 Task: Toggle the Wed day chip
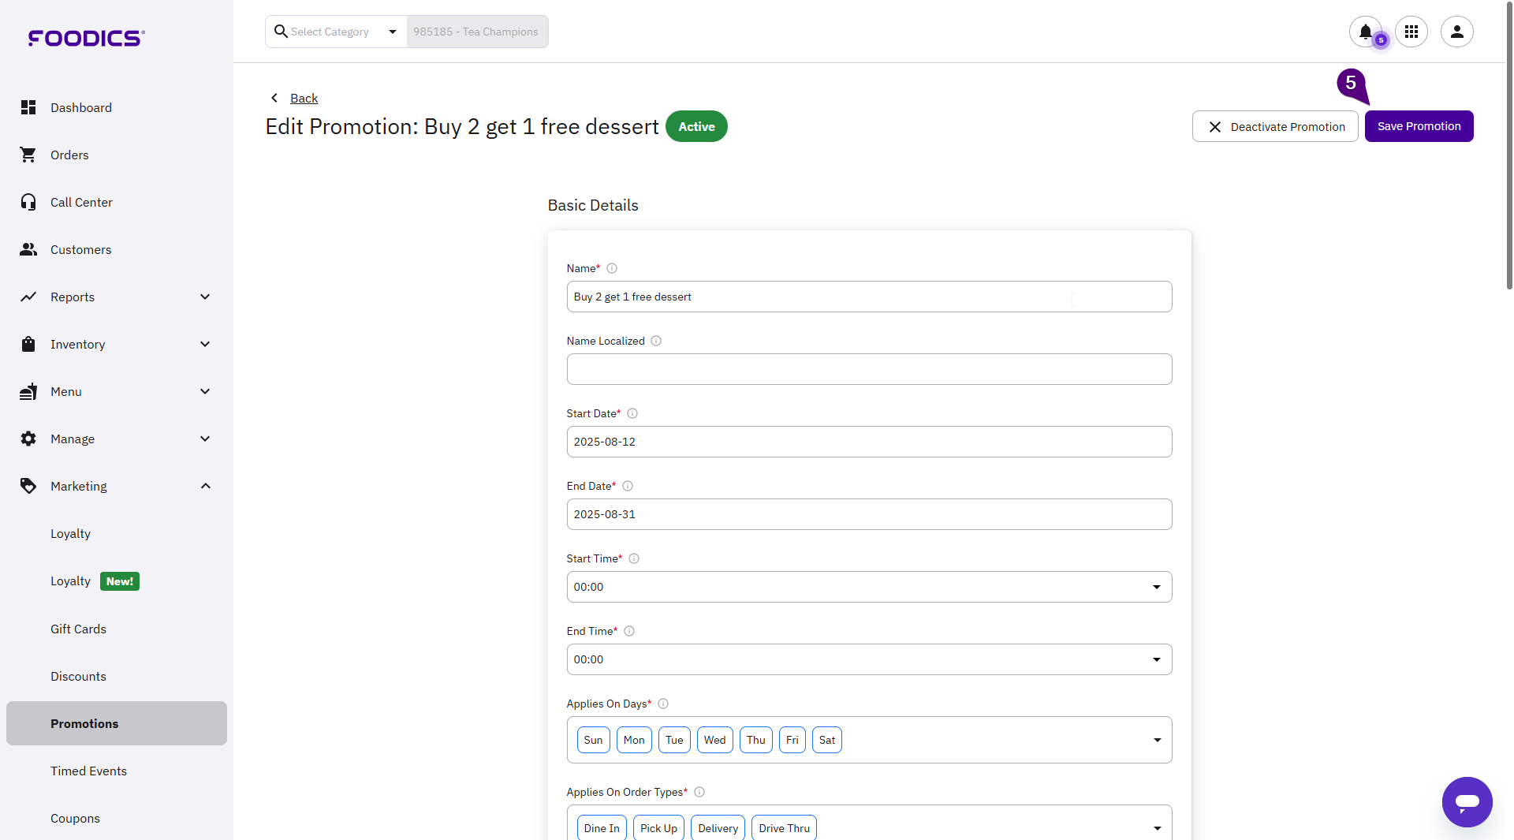pyautogui.click(x=714, y=740)
